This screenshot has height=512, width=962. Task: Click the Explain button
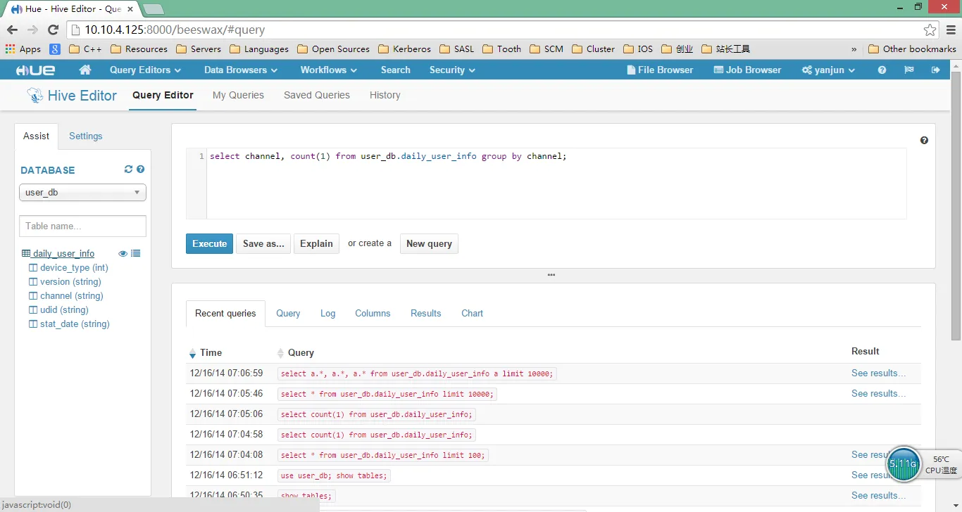[x=316, y=243]
